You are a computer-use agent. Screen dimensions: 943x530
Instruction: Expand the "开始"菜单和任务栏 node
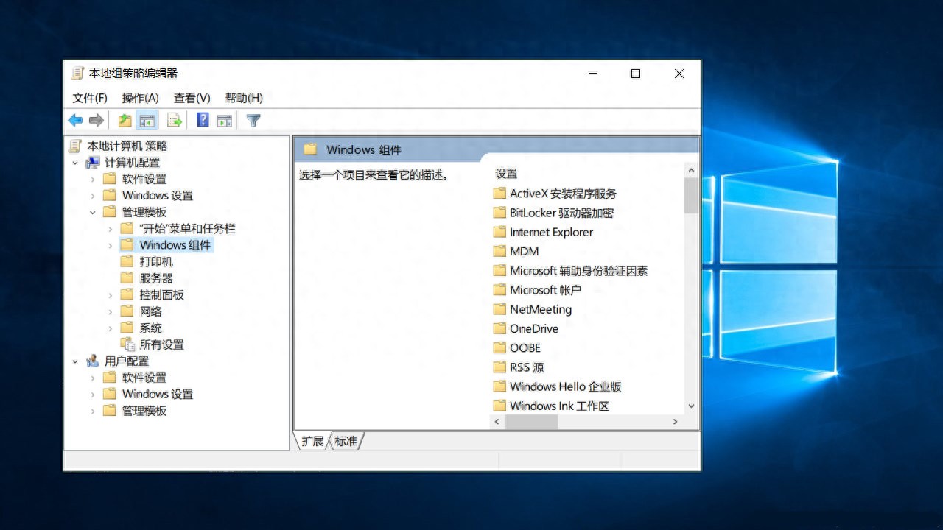pyautogui.click(x=111, y=229)
